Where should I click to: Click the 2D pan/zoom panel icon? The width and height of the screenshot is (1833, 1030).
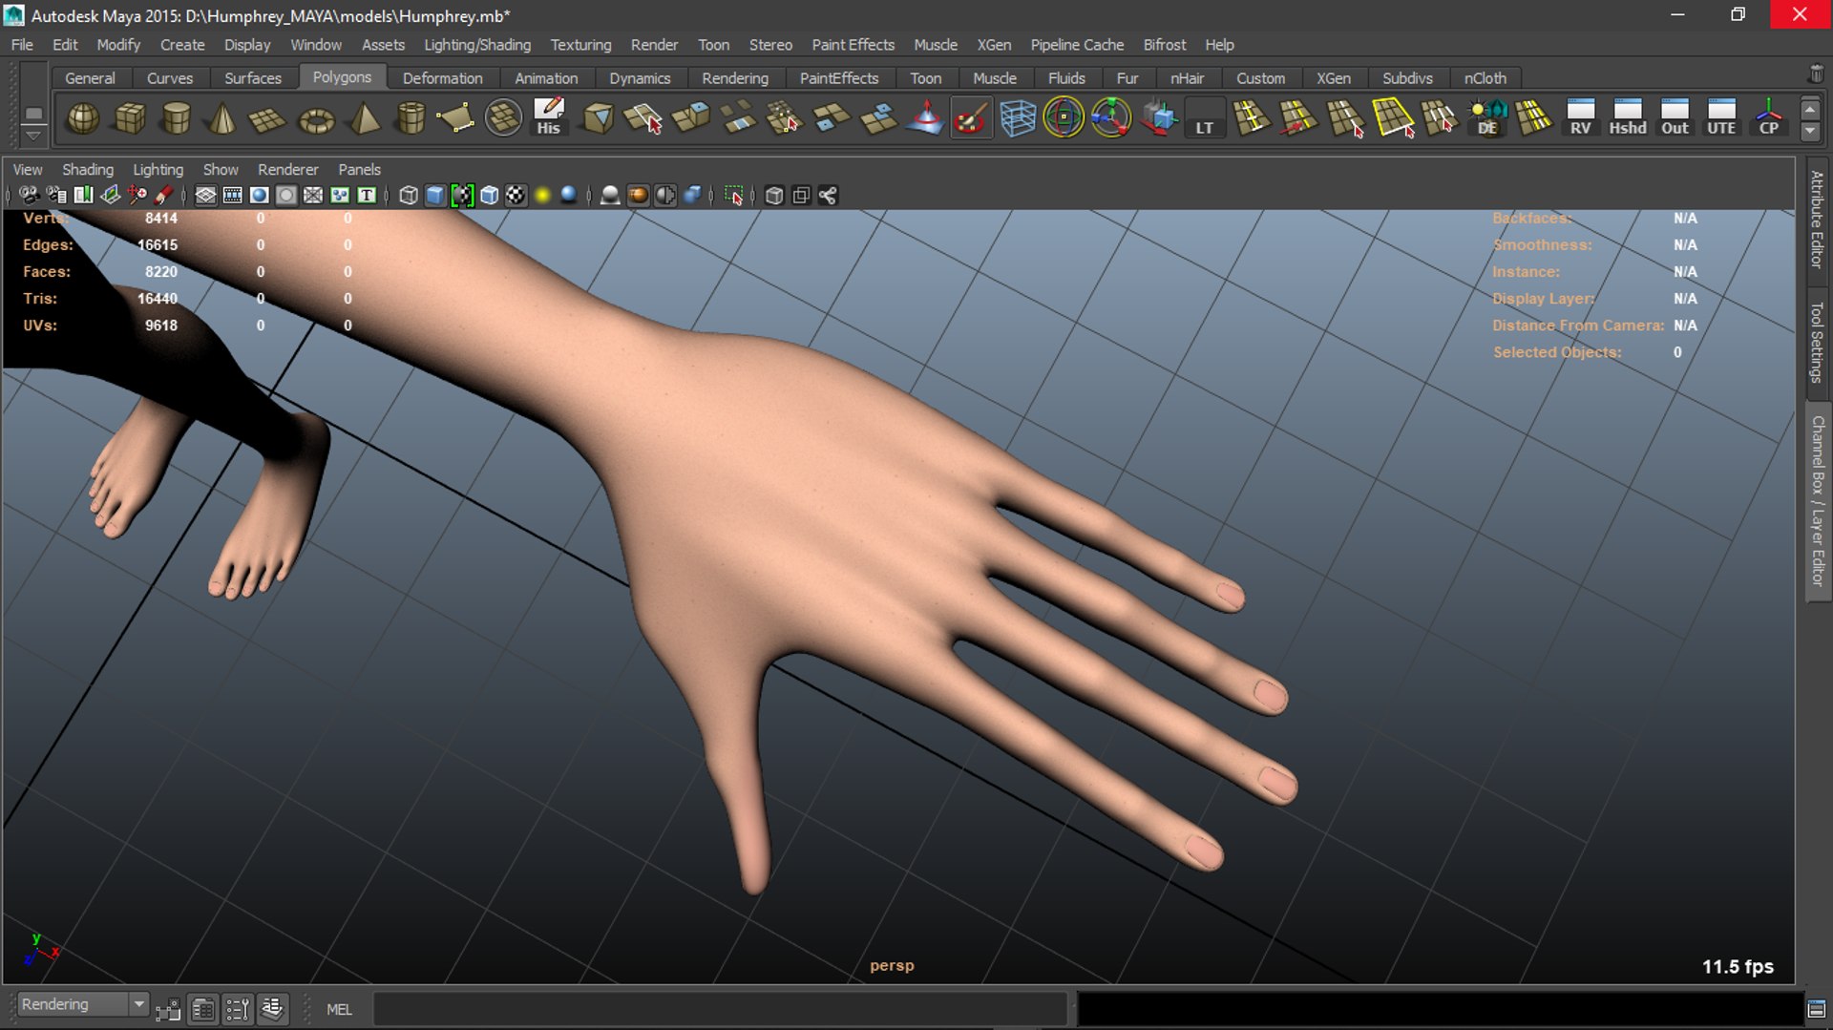pyautogui.click(x=137, y=196)
